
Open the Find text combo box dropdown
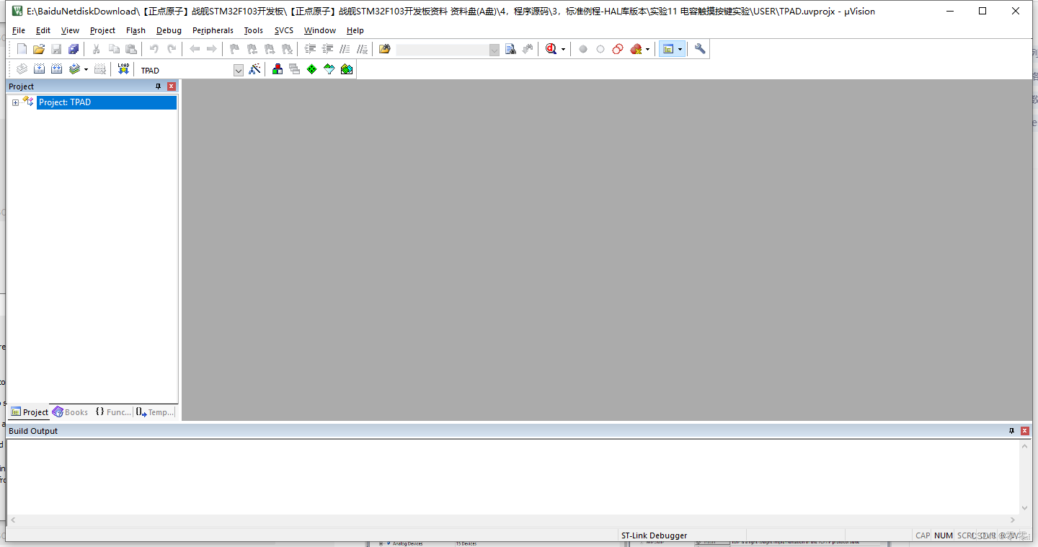coord(494,50)
